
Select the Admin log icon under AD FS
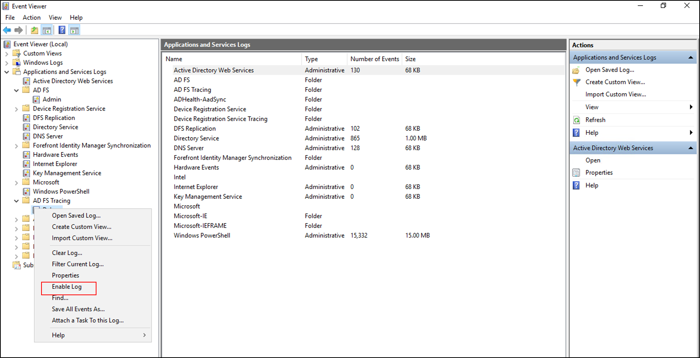36,99
